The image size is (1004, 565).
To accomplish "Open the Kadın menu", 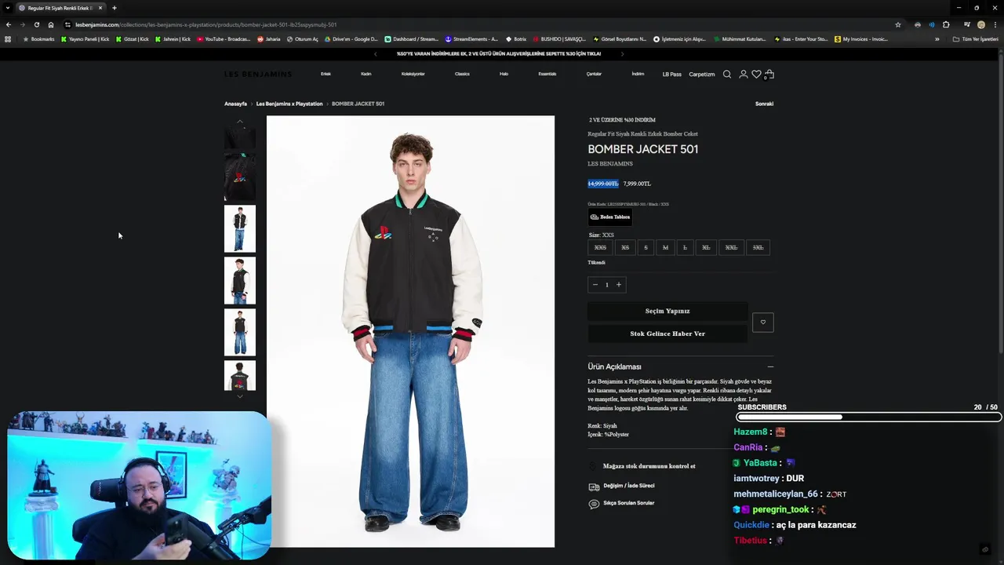I will [366, 74].
